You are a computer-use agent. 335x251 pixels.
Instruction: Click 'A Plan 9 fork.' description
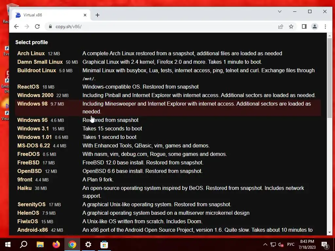coord(98,180)
